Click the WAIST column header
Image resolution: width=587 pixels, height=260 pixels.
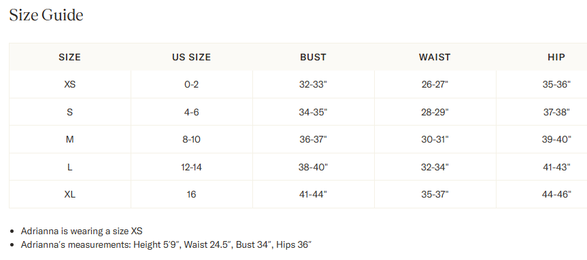tap(435, 57)
